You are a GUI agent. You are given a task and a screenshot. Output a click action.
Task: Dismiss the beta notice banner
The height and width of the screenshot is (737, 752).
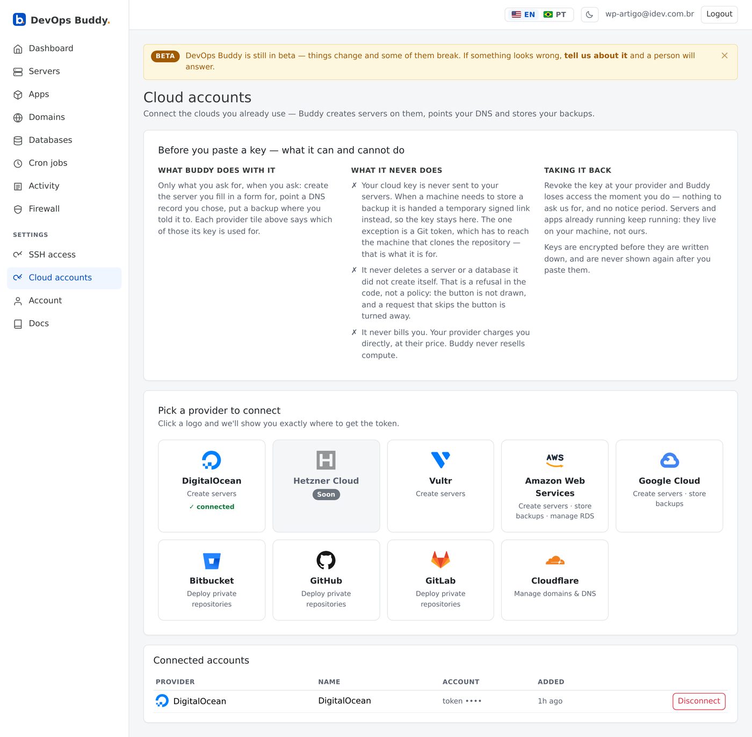coord(725,55)
